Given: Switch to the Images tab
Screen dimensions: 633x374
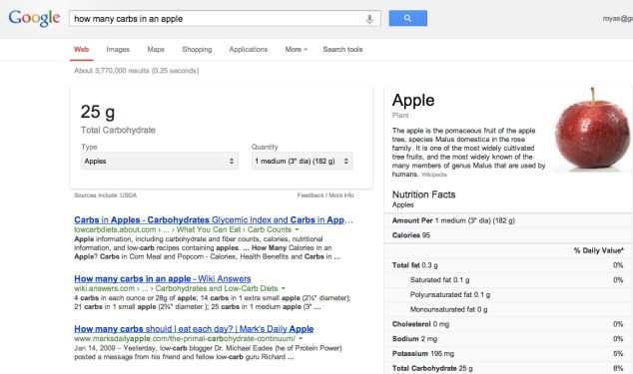Looking at the screenshot, I should 118,49.
